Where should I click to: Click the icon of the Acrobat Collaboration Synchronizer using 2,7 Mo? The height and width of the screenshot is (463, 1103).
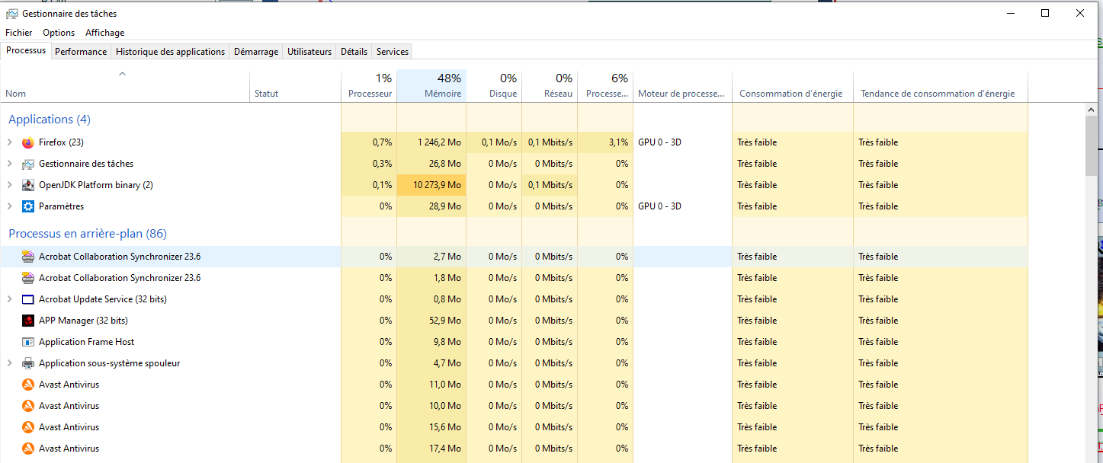point(28,257)
